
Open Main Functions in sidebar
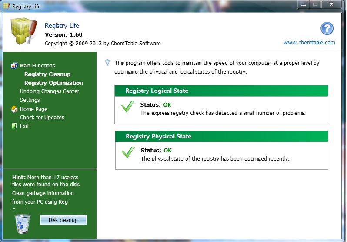coord(37,66)
